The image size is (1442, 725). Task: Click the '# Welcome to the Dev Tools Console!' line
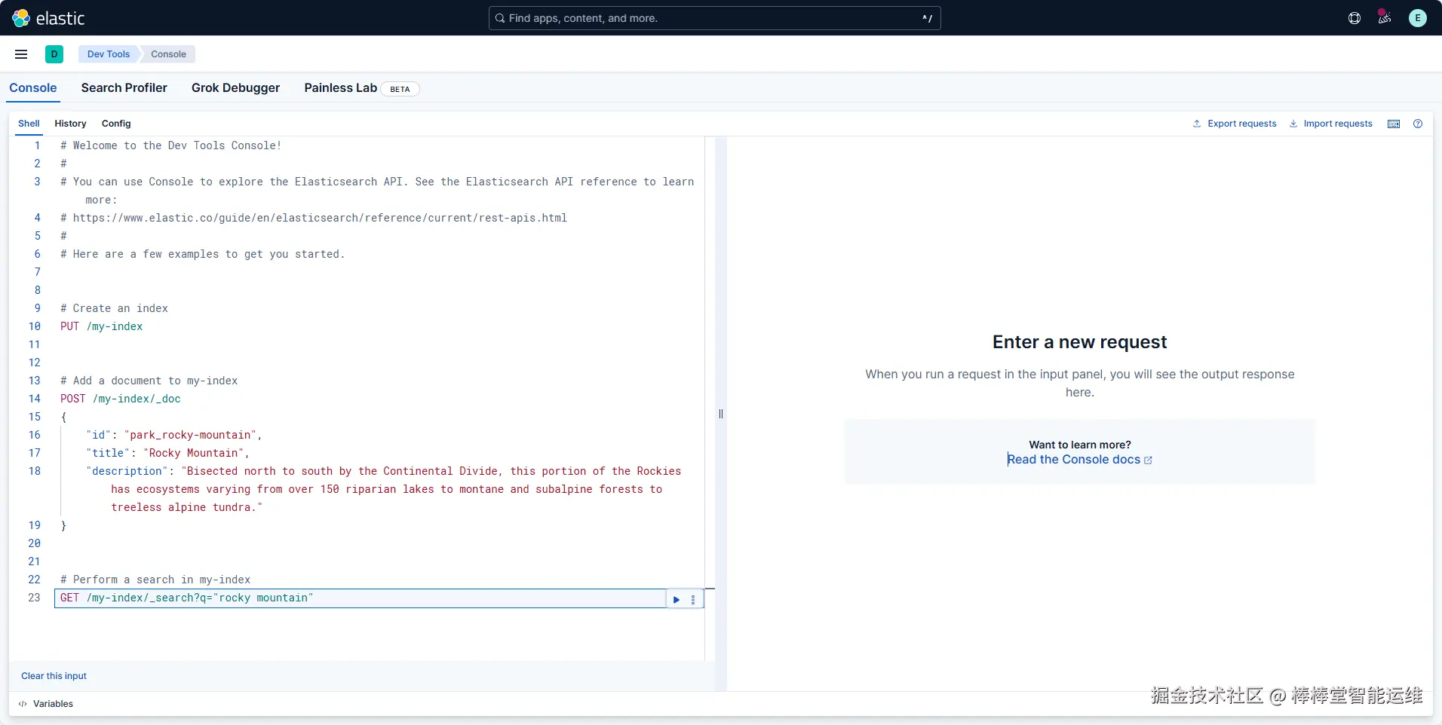coord(171,145)
